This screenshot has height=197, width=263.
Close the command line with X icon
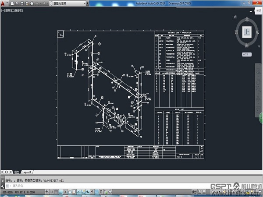point(3,180)
